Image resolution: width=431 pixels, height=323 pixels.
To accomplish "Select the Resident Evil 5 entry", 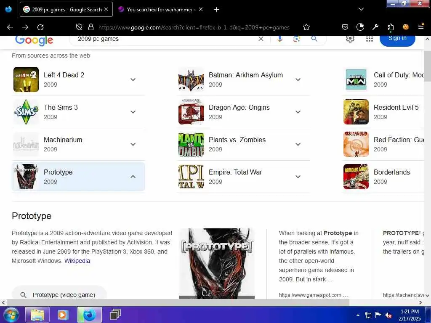I will tap(383, 112).
